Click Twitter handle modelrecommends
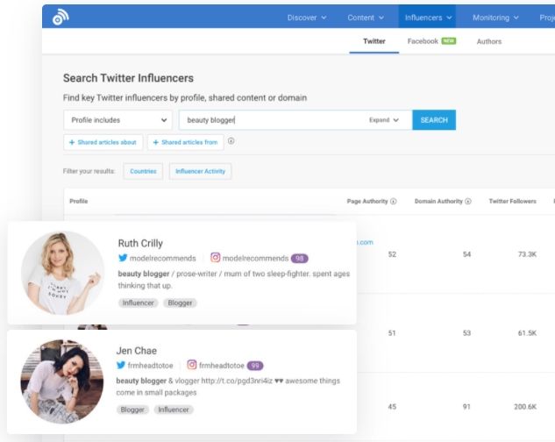Image resolution: width=555 pixels, height=442 pixels. 163,258
